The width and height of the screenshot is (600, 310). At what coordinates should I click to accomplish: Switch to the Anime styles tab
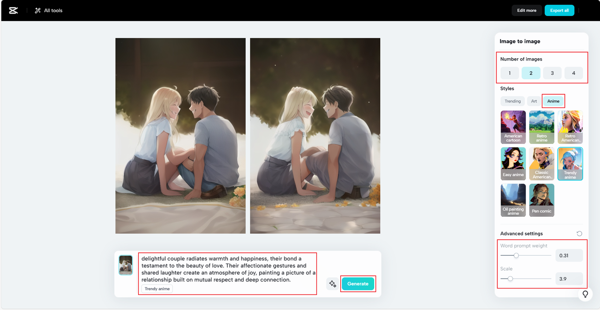(x=554, y=101)
